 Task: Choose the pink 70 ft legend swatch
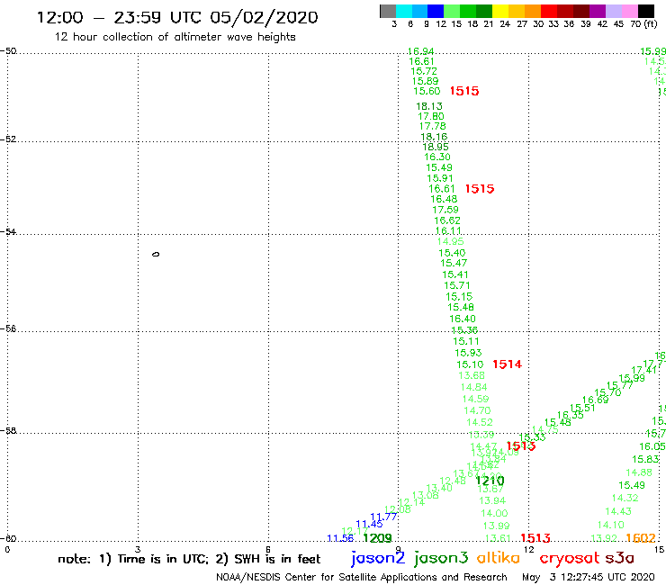pyautogui.click(x=629, y=12)
